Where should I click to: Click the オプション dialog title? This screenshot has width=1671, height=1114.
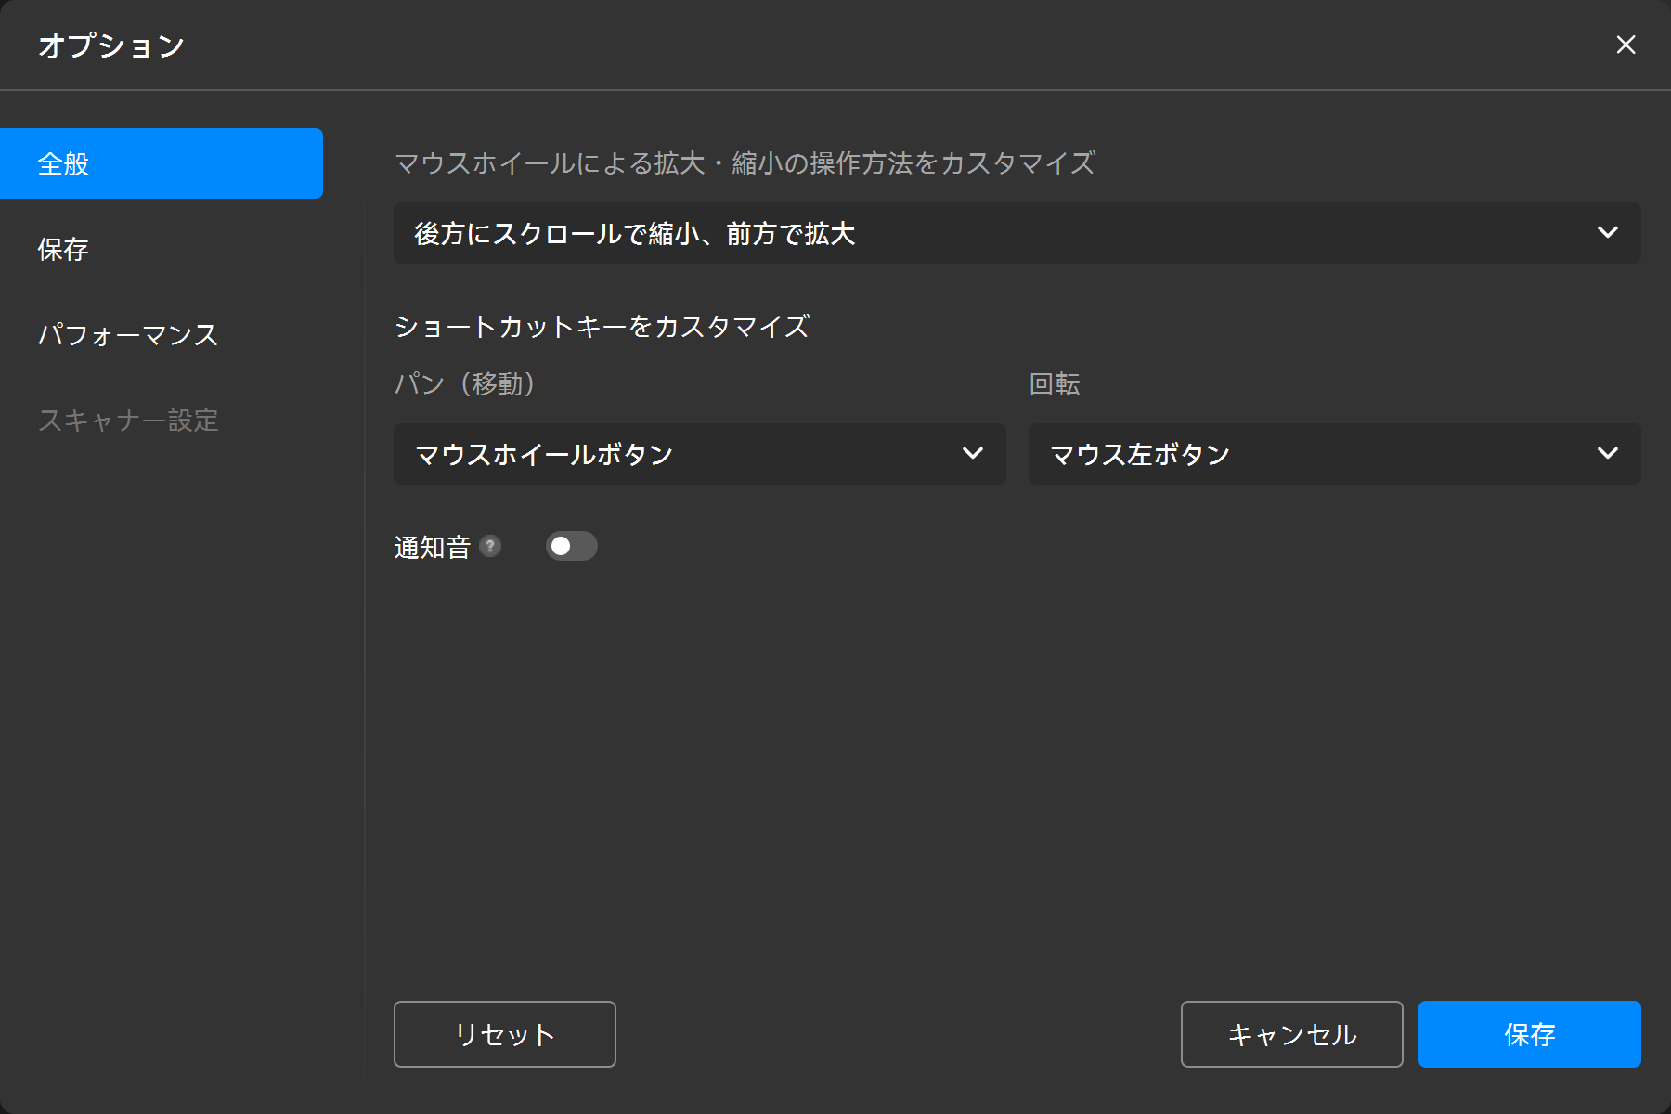pyautogui.click(x=111, y=45)
